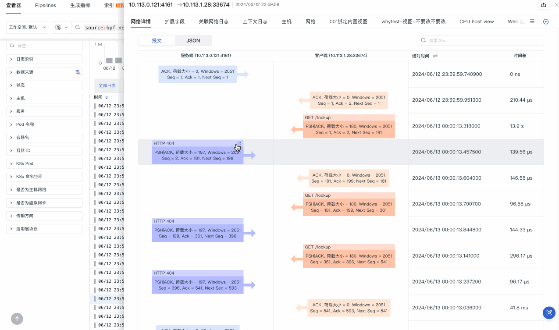Click time difference value 13.9 s
Viewport: 559px width, 330px height.
click(x=516, y=126)
